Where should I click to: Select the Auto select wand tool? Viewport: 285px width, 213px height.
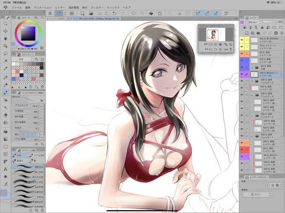point(5,61)
